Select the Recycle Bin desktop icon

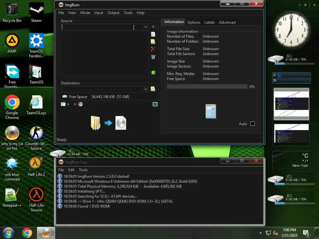(x=12, y=12)
